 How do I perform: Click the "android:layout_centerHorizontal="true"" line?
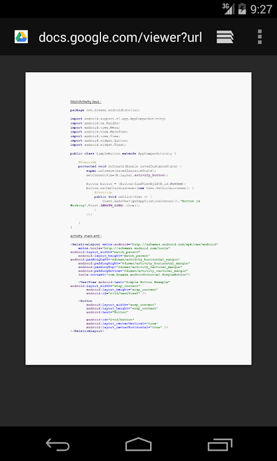pos(127,327)
